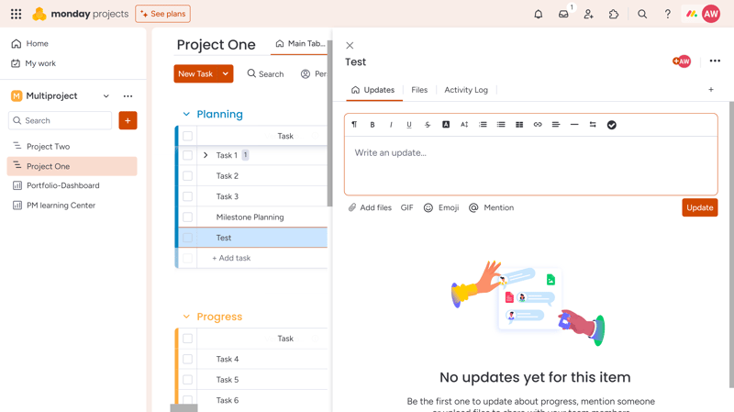
Task: Collapse the Planning group
Action: [186, 114]
